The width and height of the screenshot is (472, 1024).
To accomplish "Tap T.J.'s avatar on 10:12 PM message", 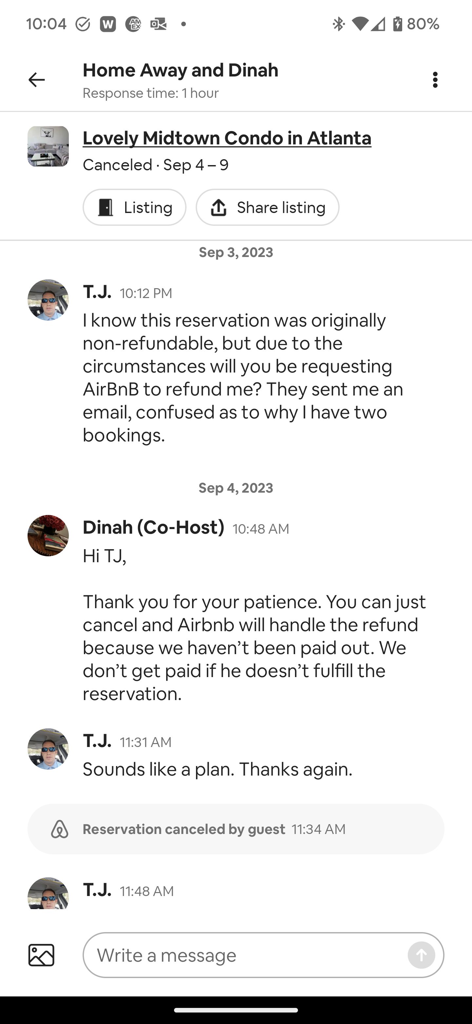I will [48, 300].
